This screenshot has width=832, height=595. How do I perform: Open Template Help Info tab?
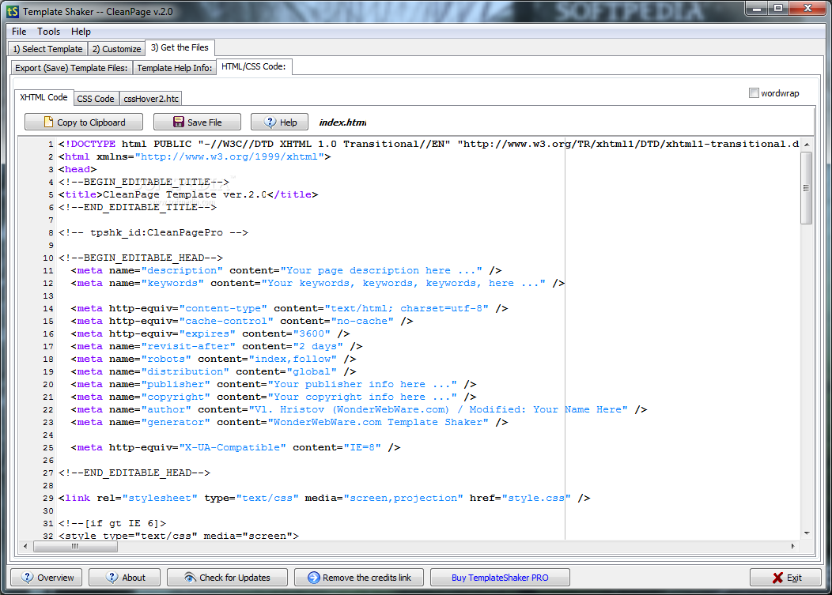click(174, 68)
